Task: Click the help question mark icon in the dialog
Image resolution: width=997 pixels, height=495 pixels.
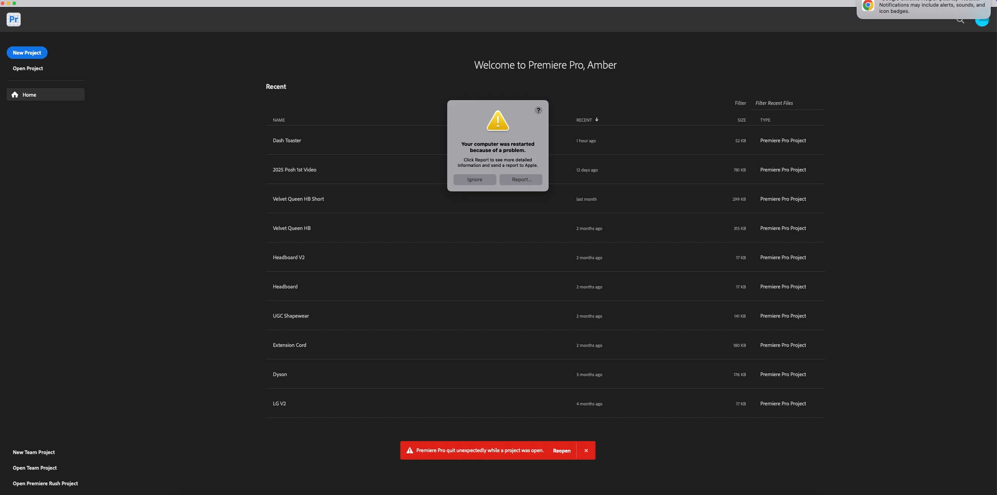Action: point(538,110)
